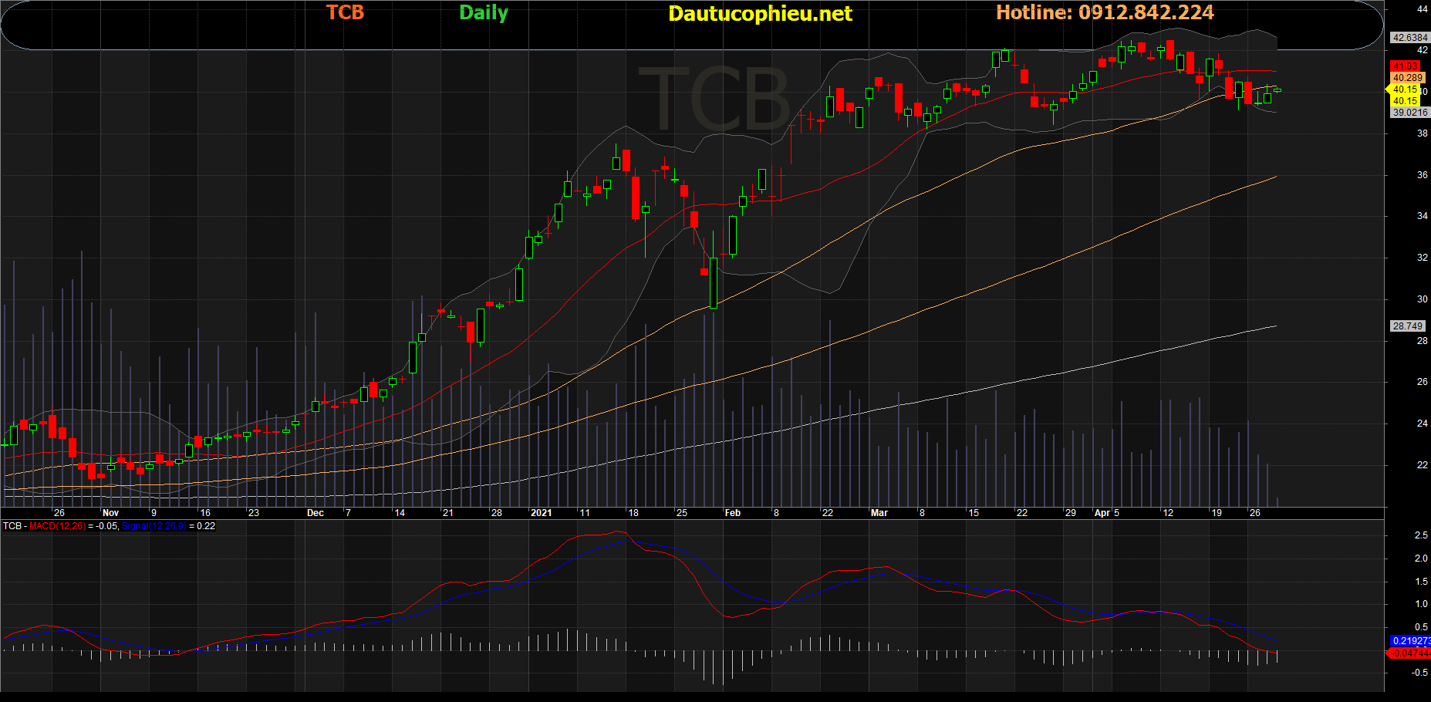Click the 28.749 moving average price label
1431x702 pixels.
1407,326
